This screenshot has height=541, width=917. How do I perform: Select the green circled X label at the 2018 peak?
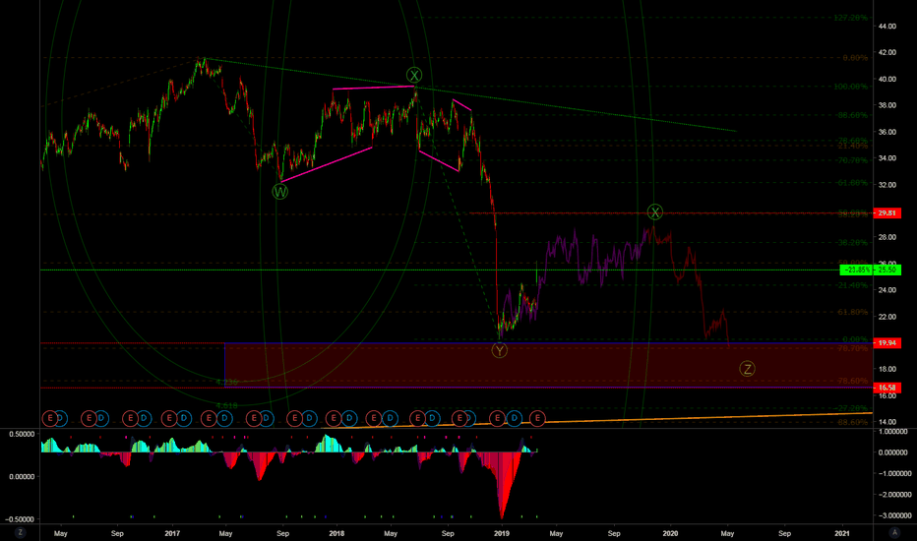pos(414,75)
